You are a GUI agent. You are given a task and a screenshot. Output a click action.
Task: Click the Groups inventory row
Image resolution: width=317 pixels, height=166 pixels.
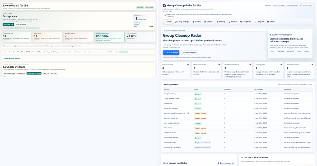(237, 94)
